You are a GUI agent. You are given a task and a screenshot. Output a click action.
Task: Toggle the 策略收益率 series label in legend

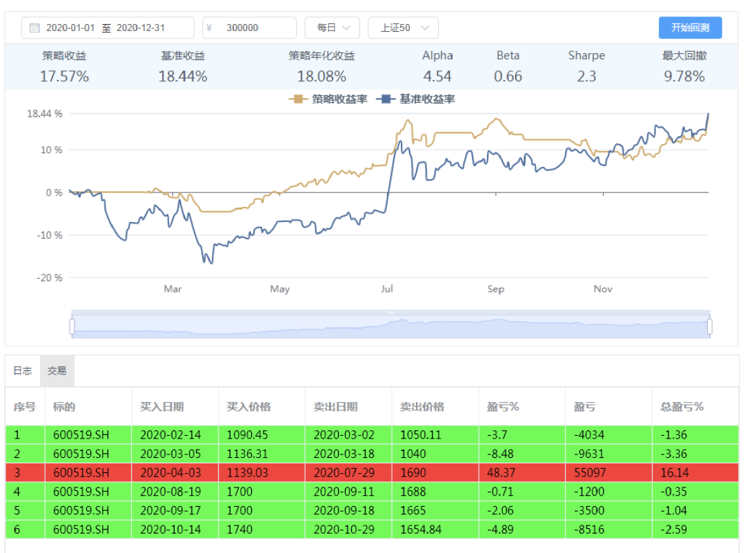339,99
